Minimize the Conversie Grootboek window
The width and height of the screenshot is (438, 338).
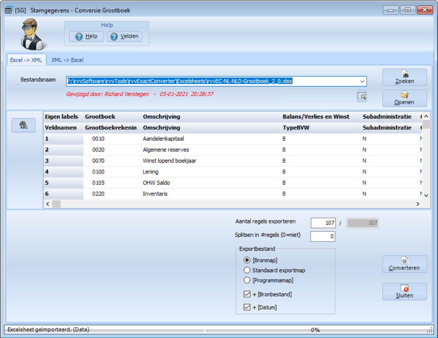(390, 10)
